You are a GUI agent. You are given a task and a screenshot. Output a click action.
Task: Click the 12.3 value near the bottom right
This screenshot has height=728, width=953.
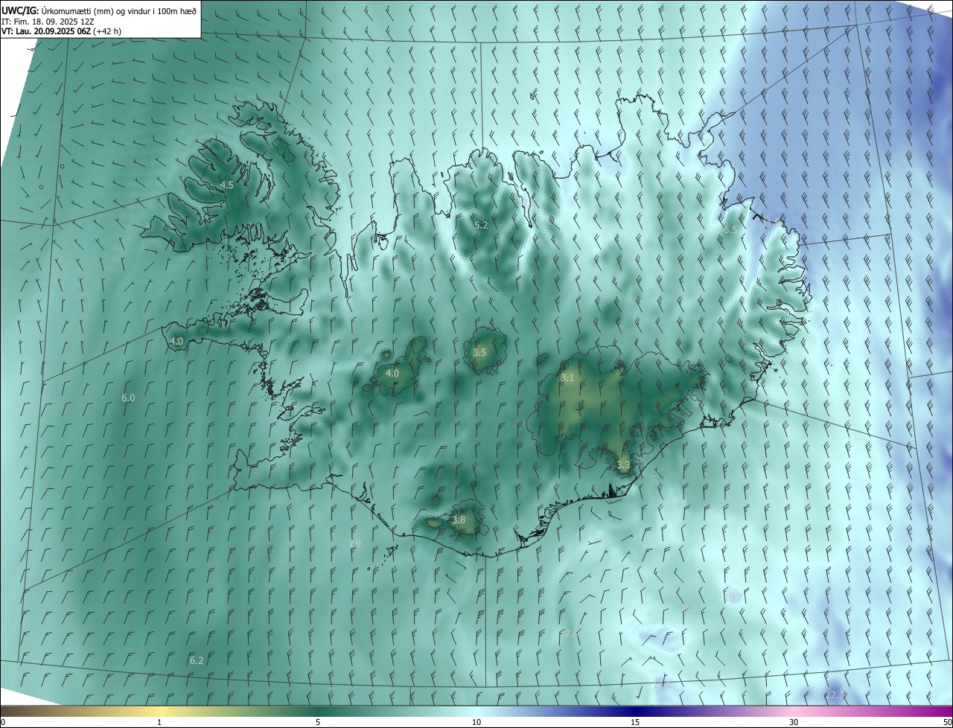pyautogui.click(x=833, y=695)
